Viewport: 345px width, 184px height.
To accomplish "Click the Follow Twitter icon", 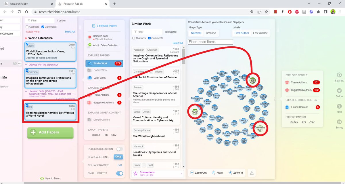I will (339, 90).
